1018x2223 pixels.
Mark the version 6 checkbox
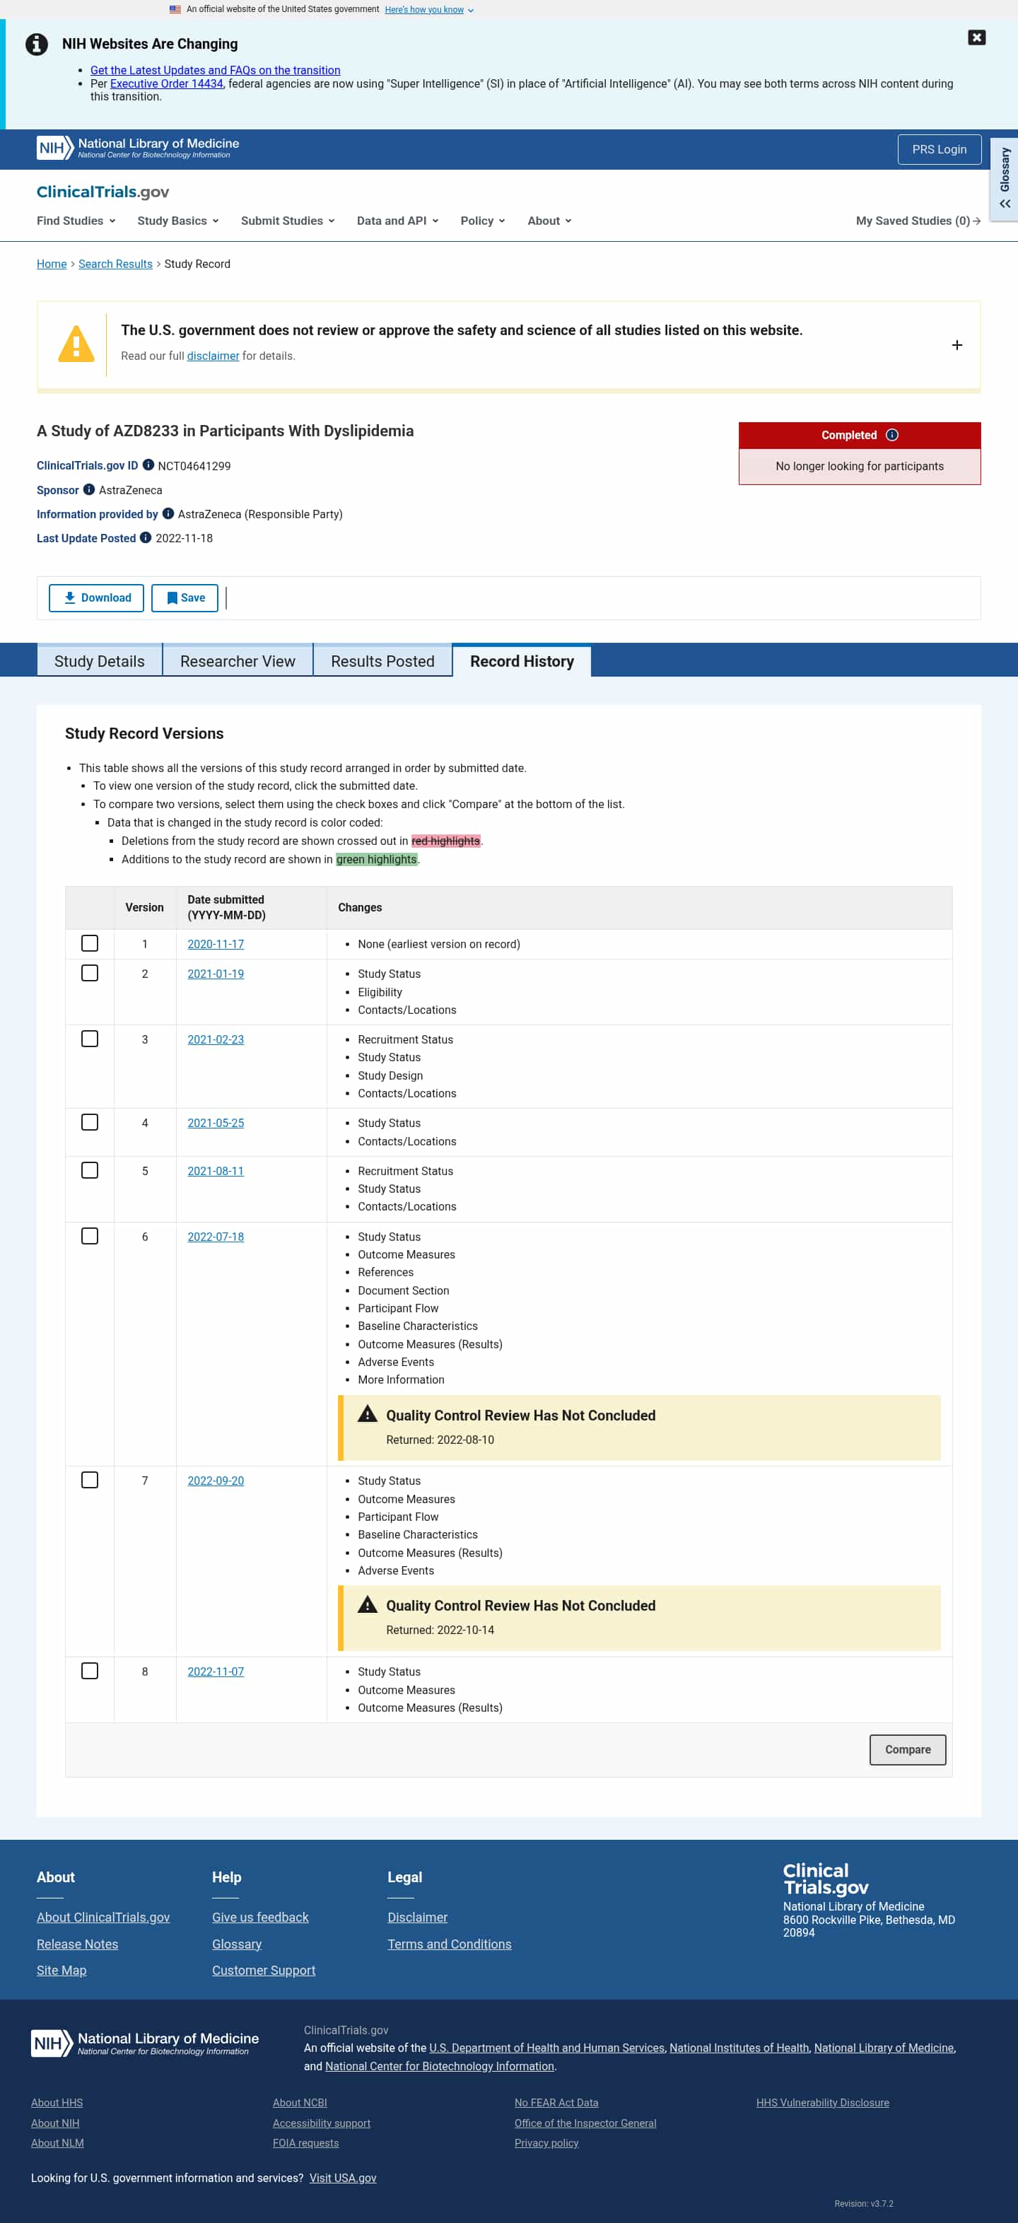[x=90, y=1236]
